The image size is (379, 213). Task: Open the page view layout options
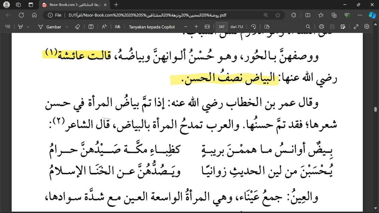click(267, 27)
